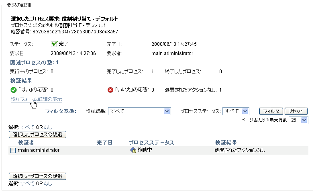Sort by the 完了日 column header
The width and height of the screenshot is (316, 192).
104,142
